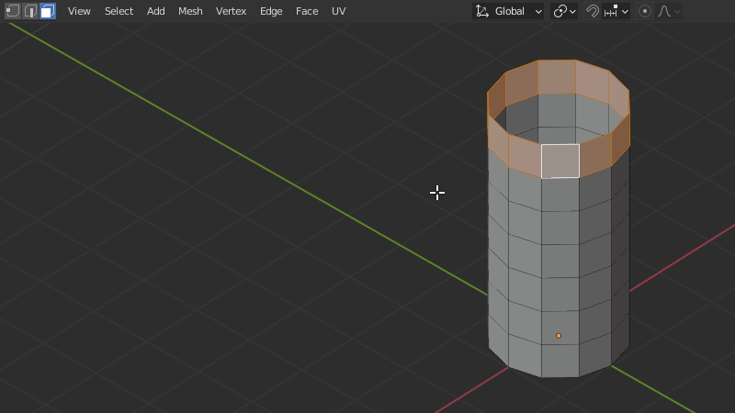
Task: Open the Global transform orientation dropdown
Action: [509, 11]
